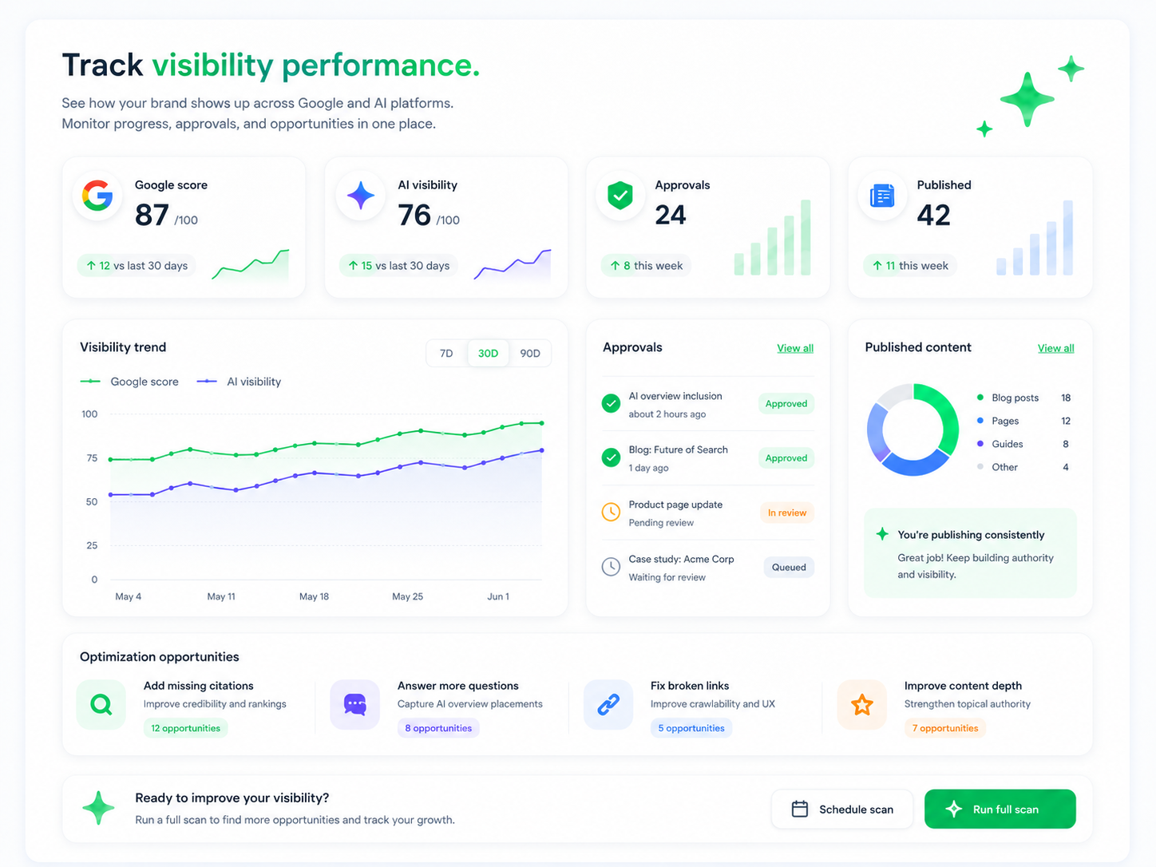Viewport: 1156px width, 867px height.
Task: Click the Answer more questions chat icon
Action: pyautogui.click(x=355, y=704)
